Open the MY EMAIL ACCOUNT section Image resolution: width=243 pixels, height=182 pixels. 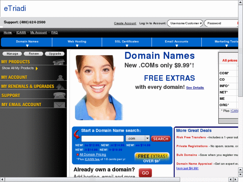coord(21,105)
